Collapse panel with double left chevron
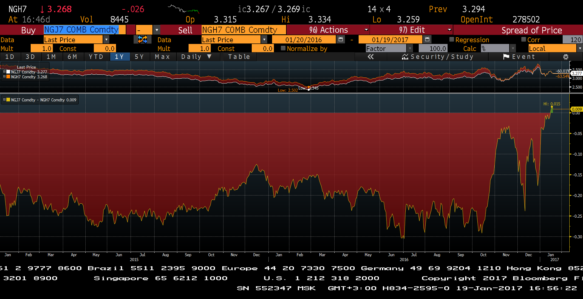The image size is (583, 299). coord(370,57)
